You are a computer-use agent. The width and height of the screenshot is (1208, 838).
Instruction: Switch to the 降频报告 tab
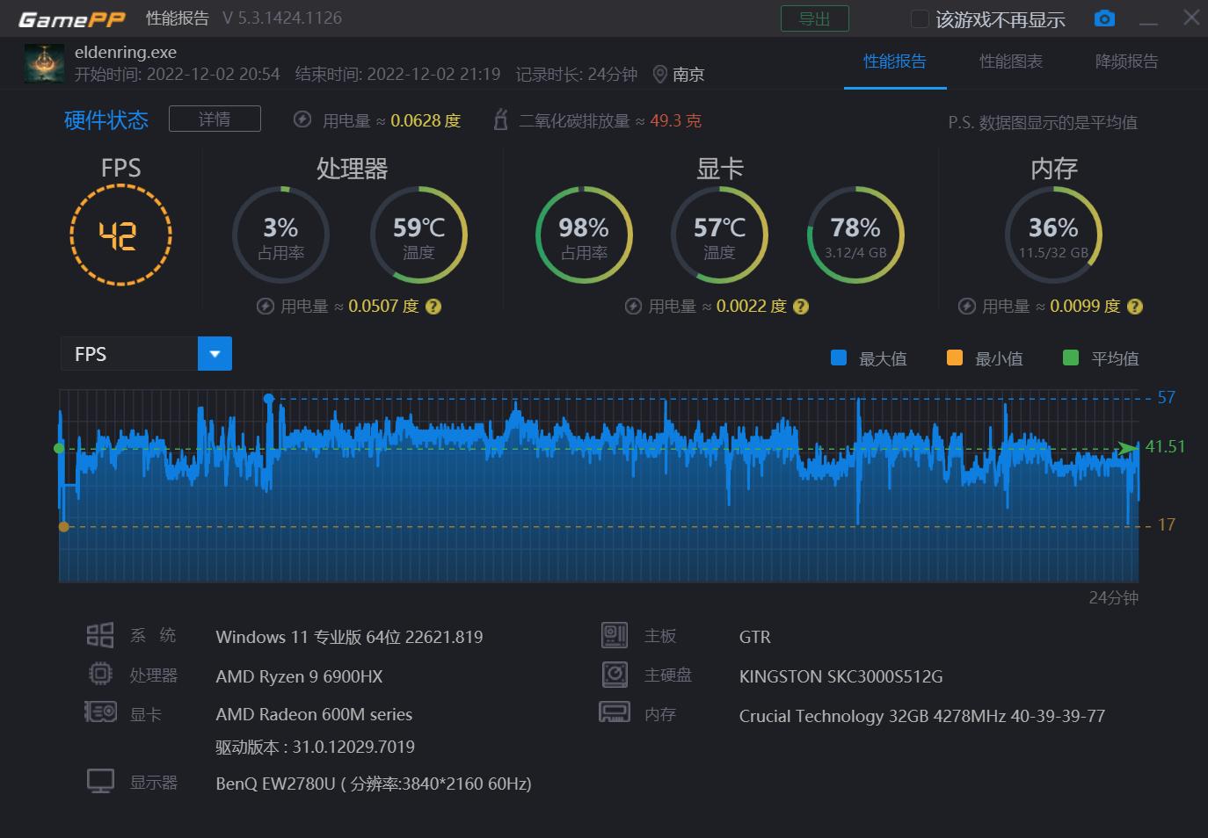tap(1126, 61)
